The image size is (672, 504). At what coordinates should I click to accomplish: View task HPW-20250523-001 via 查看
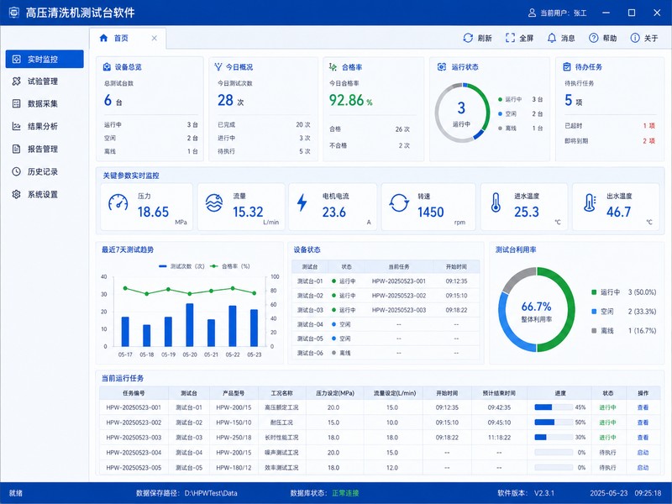coord(643,407)
